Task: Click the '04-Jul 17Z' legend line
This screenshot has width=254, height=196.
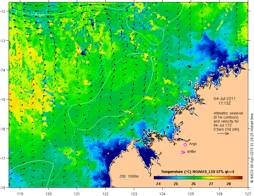Action: point(223,125)
